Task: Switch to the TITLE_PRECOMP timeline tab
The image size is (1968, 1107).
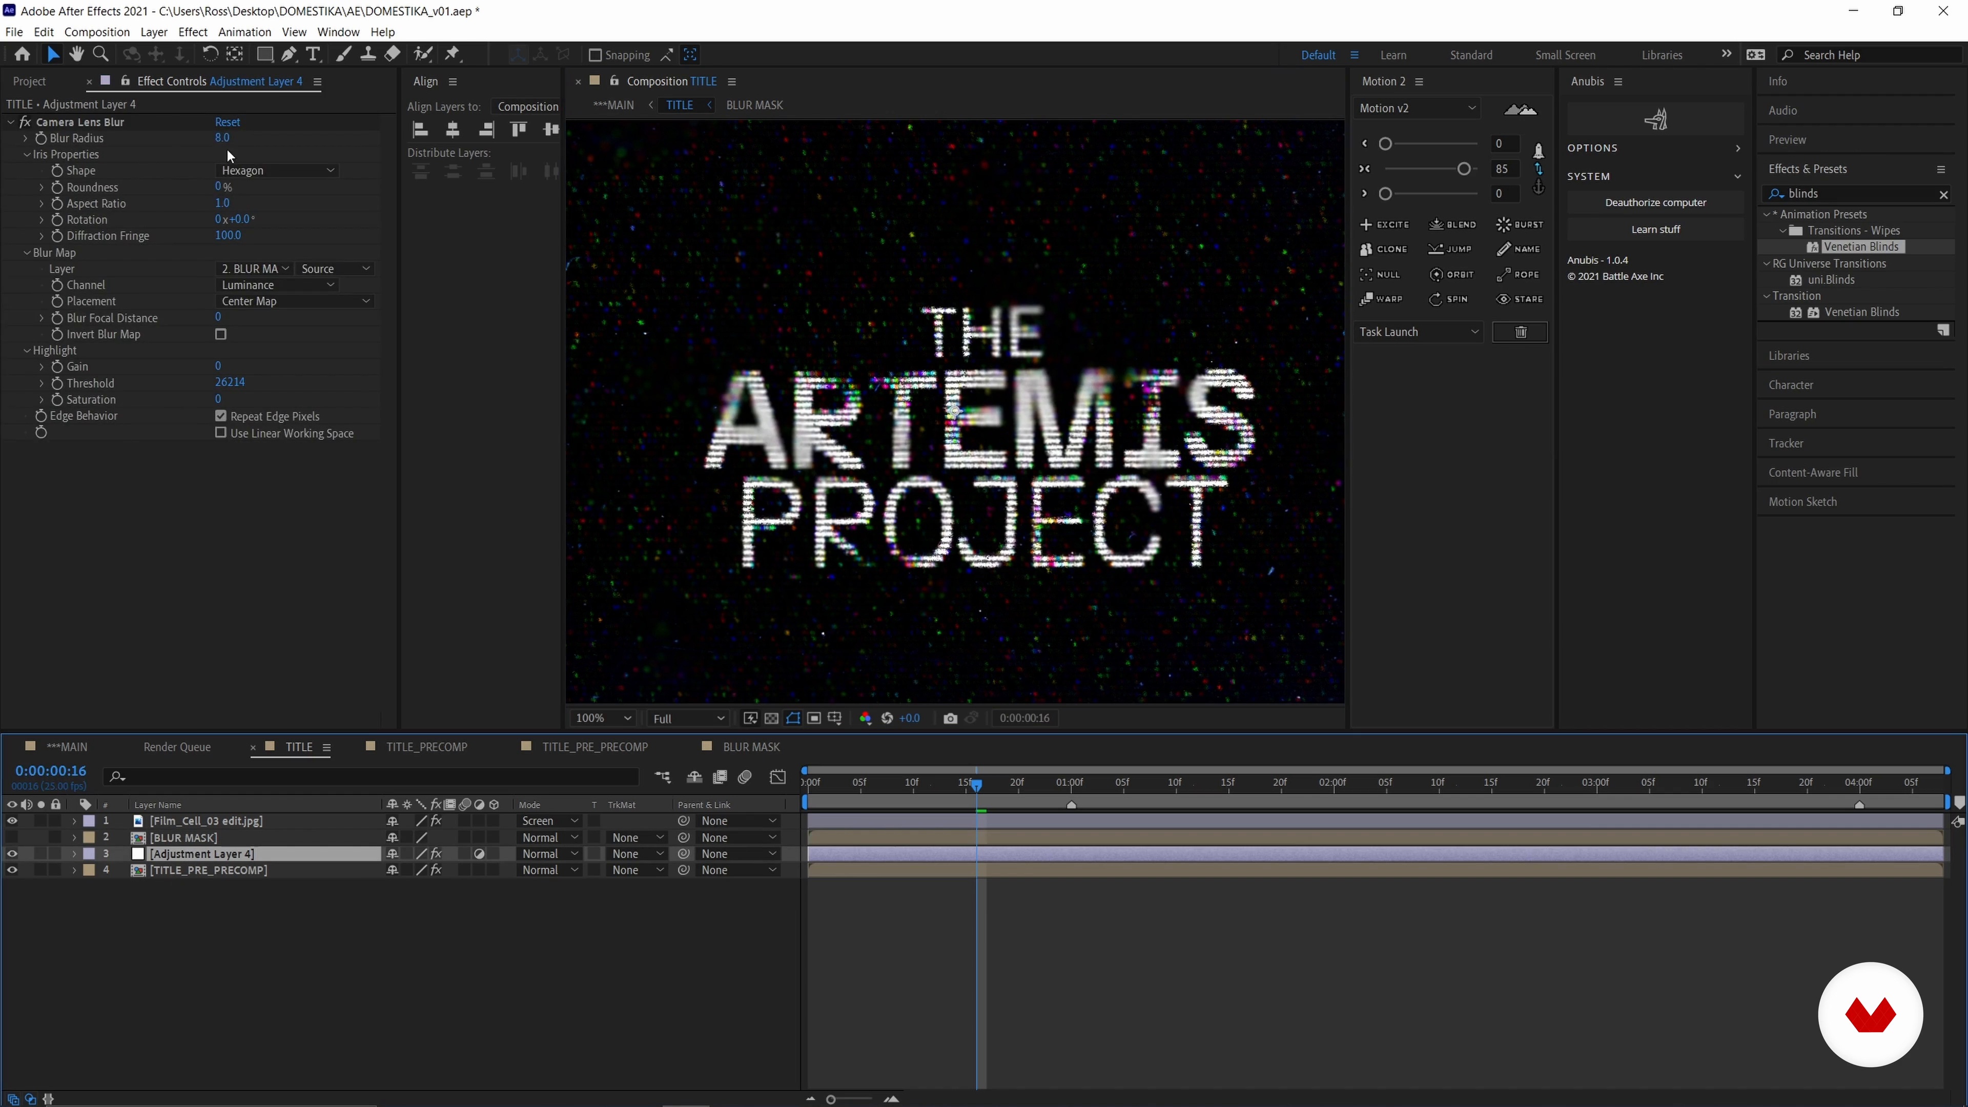Action: coord(426,746)
